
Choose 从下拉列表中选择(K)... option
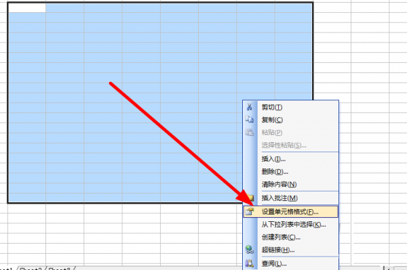tap(294, 224)
